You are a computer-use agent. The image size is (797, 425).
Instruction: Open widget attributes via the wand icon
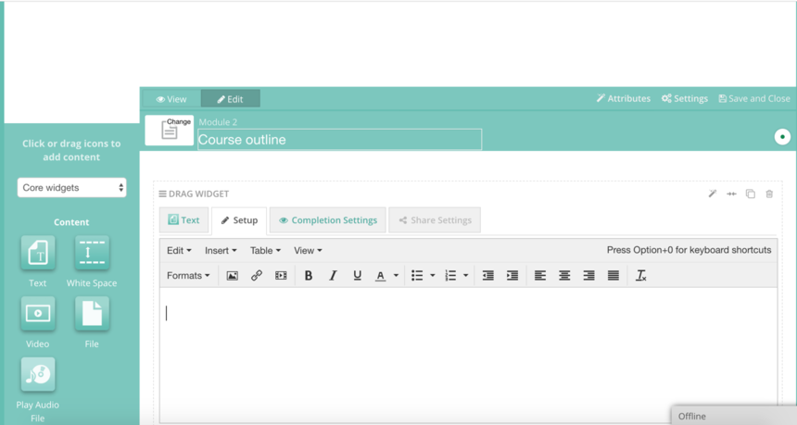(x=713, y=194)
